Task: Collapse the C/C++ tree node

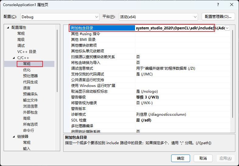Action: pyautogui.click(x=13, y=58)
